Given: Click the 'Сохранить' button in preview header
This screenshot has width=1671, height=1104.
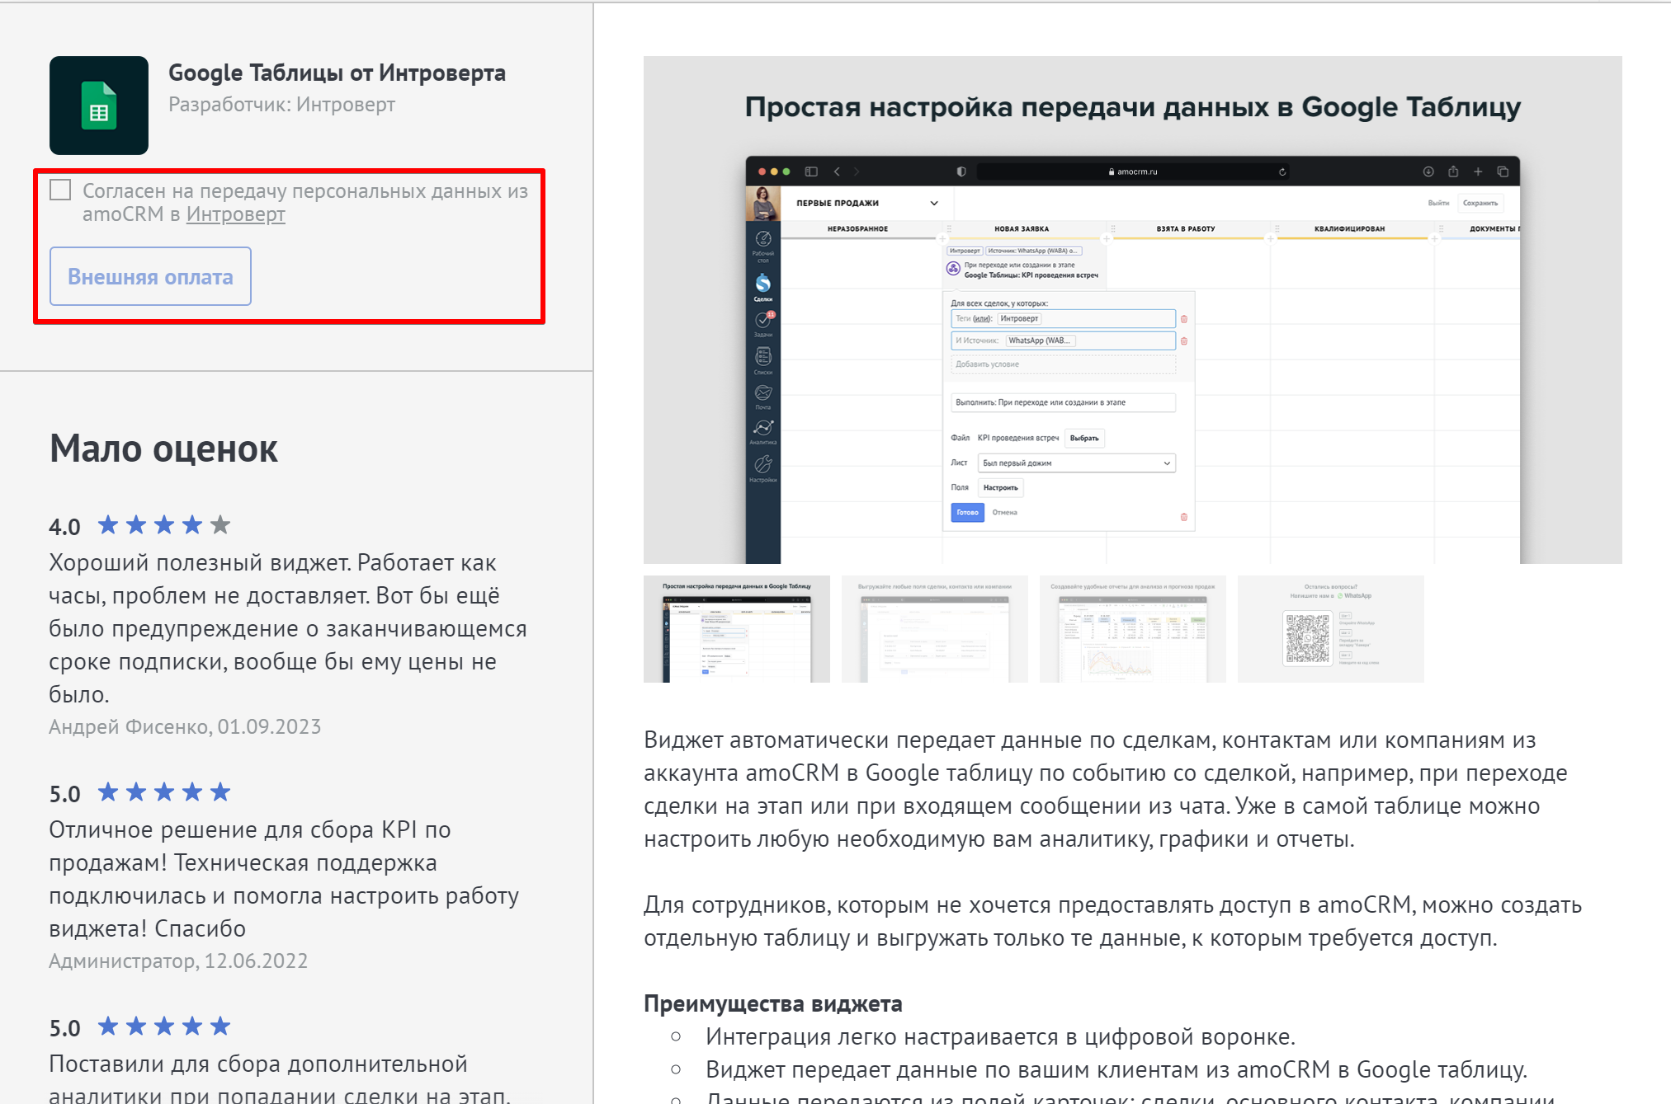Looking at the screenshot, I should click(x=1480, y=203).
